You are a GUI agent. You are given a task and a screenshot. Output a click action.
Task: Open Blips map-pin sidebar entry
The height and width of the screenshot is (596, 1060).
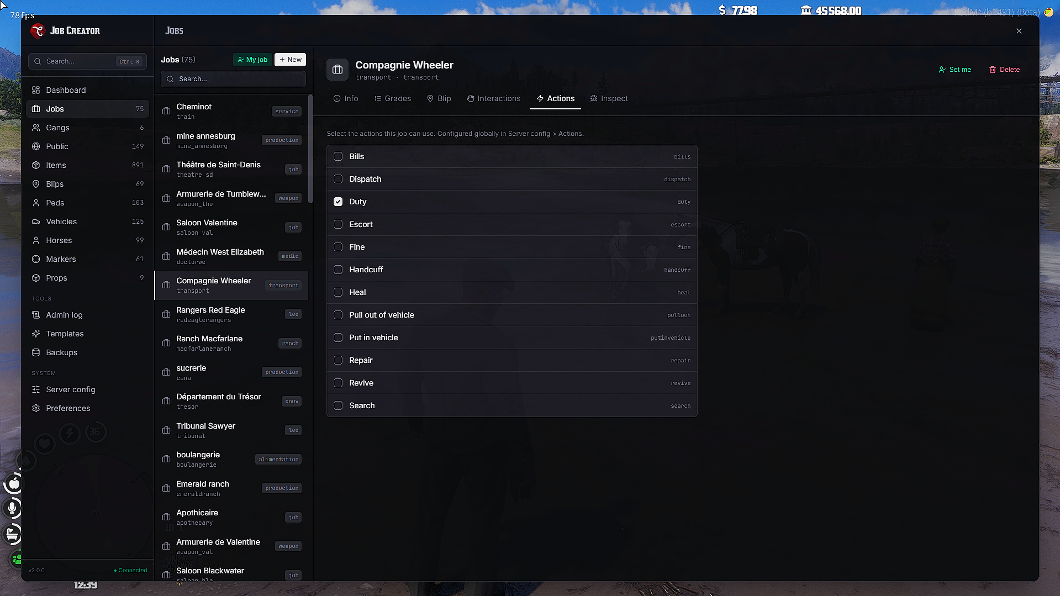[x=87, y=184]
